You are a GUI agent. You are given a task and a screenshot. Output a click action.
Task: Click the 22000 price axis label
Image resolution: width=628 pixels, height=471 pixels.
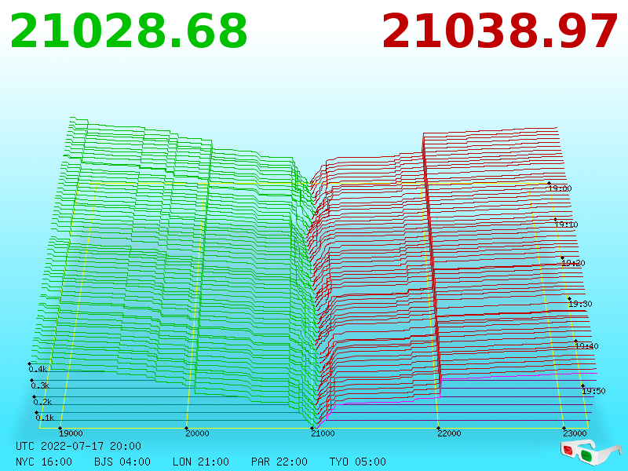449,433
